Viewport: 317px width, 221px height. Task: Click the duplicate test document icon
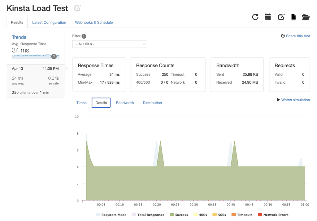click(293, 17)
